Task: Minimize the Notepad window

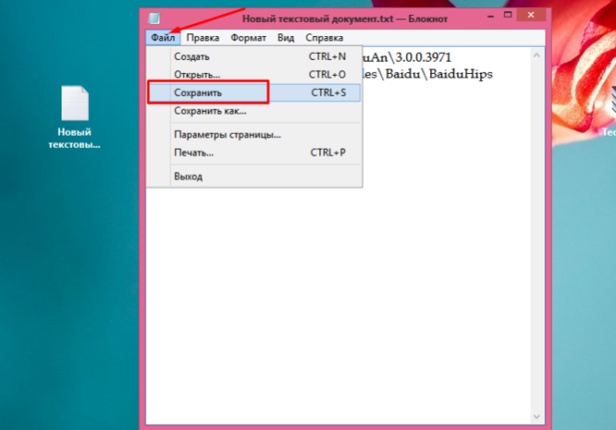Action: pyautogui.click(x=491, y=16)
